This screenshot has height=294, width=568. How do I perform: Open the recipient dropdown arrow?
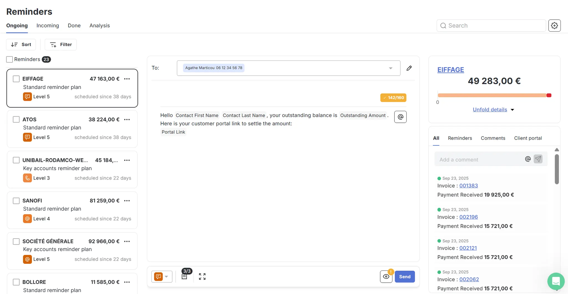pyautogui.click(x=390, y=68)
